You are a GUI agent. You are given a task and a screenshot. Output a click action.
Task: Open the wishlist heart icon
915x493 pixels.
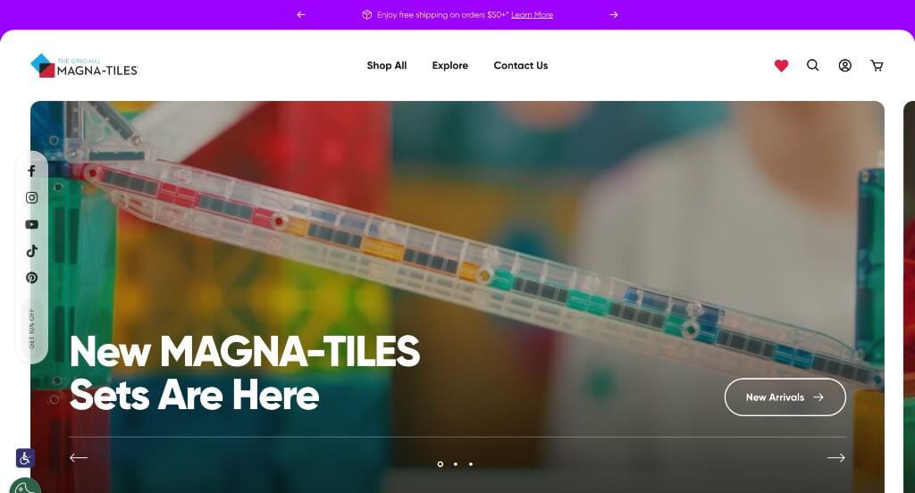pyautogui.click(x=781, y=65)
